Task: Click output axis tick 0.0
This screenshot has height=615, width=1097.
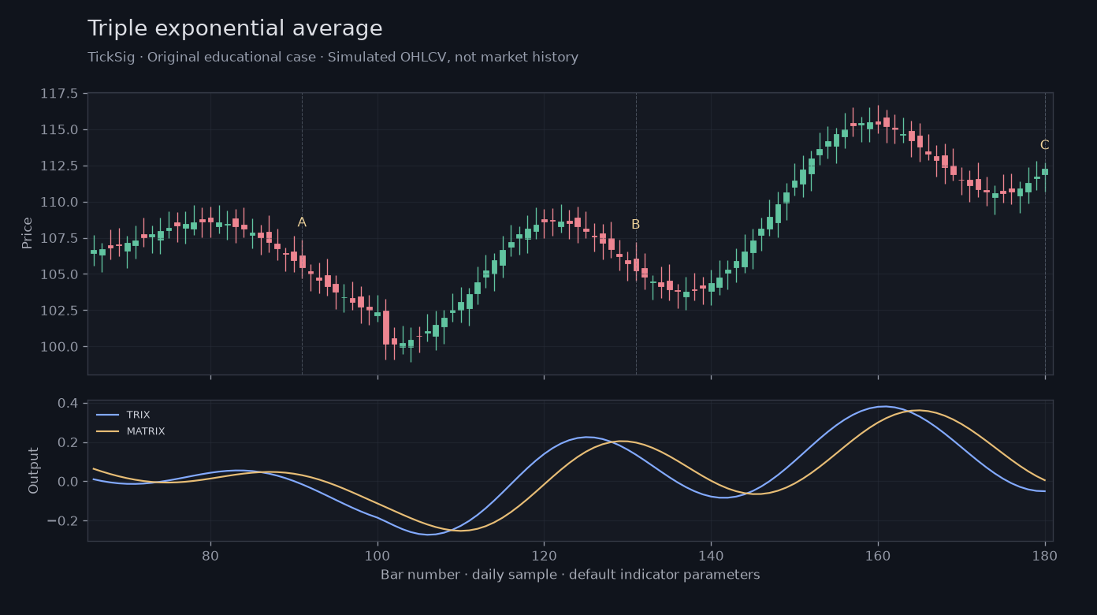Action: [69, 482]
